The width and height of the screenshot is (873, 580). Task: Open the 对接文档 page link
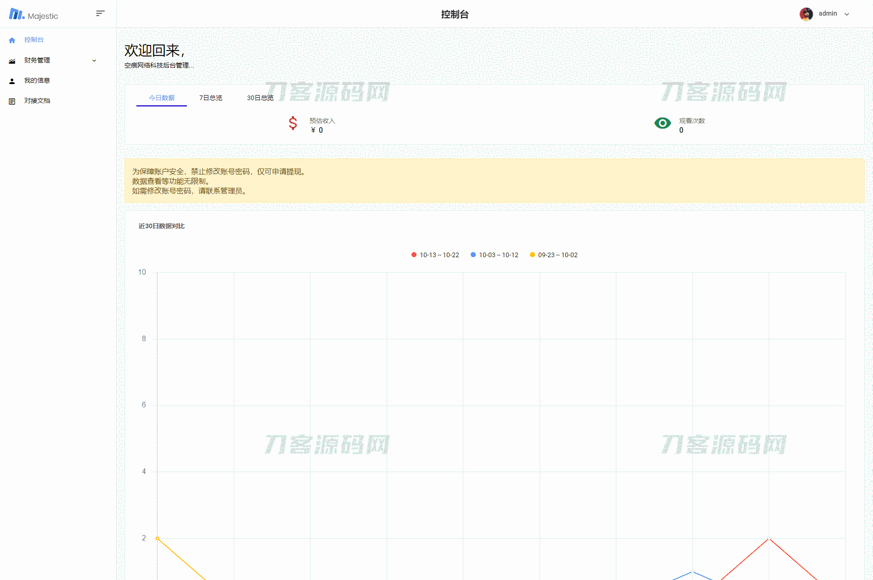point(37,101)
